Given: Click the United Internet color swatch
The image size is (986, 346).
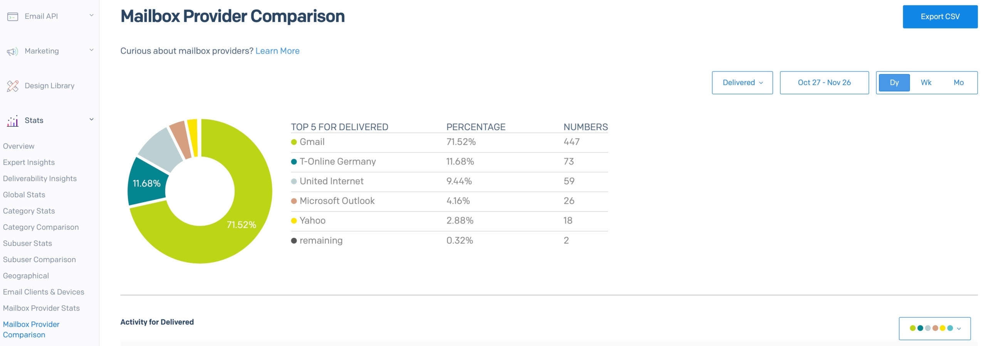Looking at the screenshot, I should tap(294, 181).
